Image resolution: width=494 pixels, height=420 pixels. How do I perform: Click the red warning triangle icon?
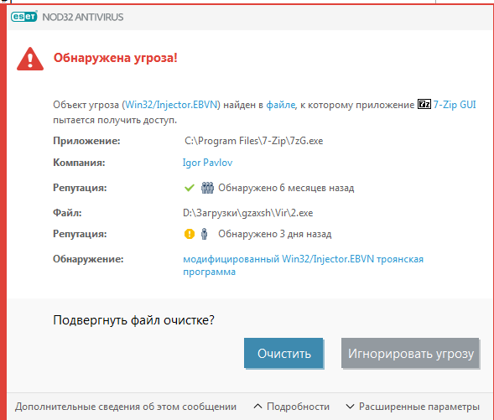click(30, 59)
